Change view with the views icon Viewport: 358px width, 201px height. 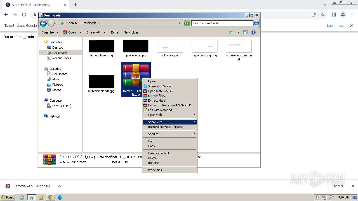pyautogui.click(x=231, y=32)
